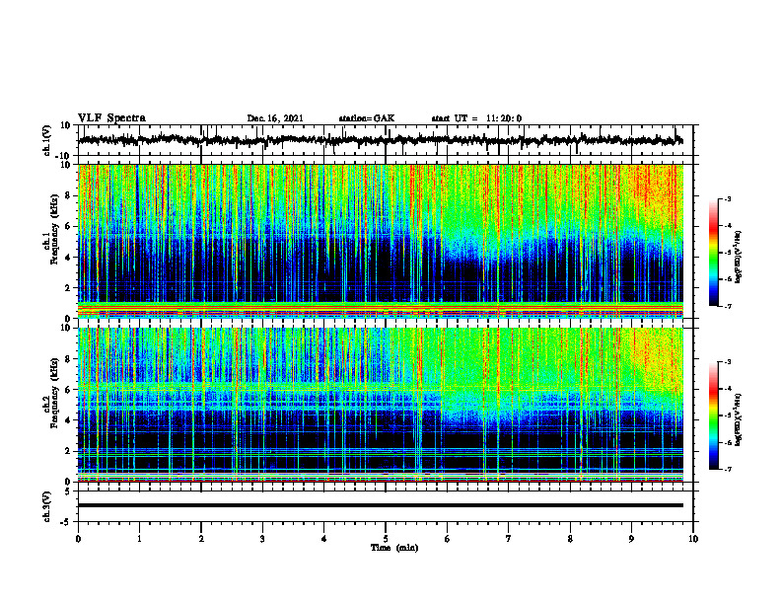Click the ch.2 spectrogram plot area

click(381, 405)
